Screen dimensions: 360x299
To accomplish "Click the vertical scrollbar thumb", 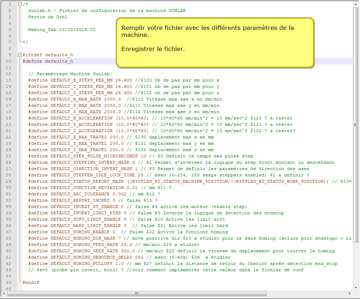I will 355,125.
